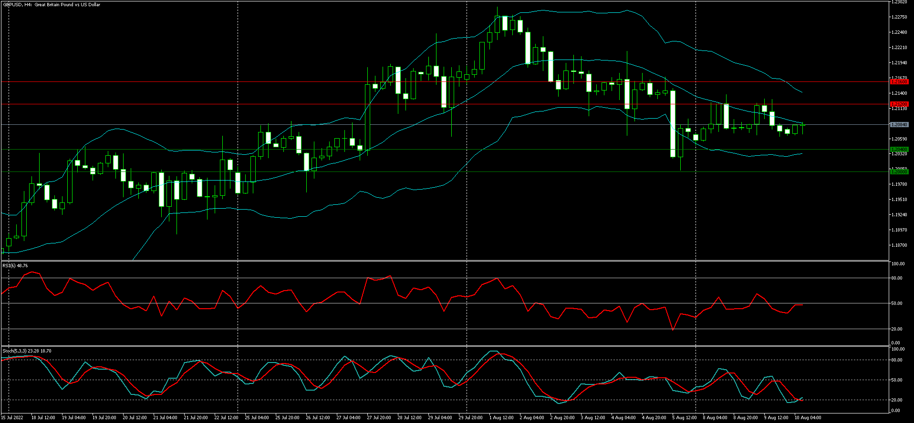Click the 8 Aug 04:00 time label
This screenshot has width=914, height=423.
[x=715, y=418]
